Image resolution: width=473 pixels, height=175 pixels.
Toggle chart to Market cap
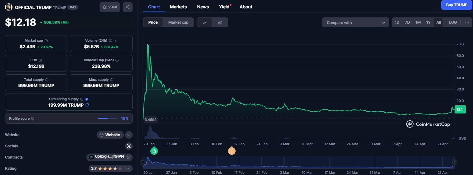pos(178,22)
